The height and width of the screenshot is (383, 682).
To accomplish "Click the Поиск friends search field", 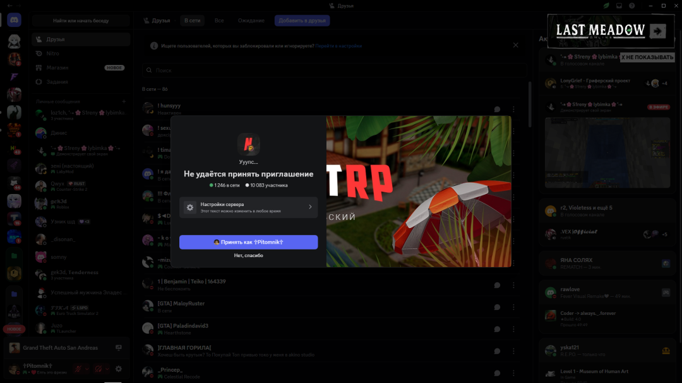I will pyautogui.click(x=333, y=71).
